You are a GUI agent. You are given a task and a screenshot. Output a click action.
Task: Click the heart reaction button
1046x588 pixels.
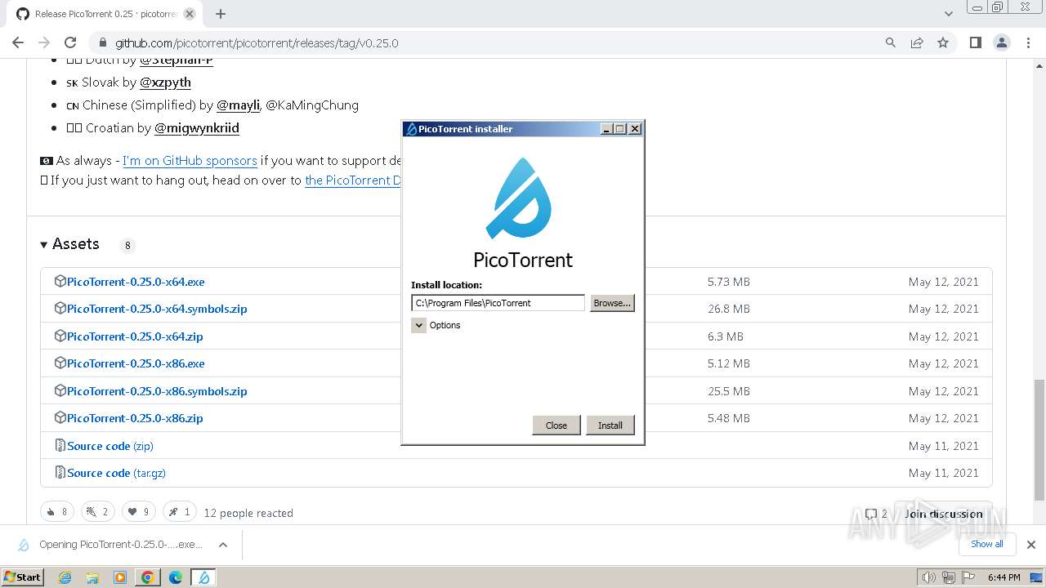pos(139,512)
